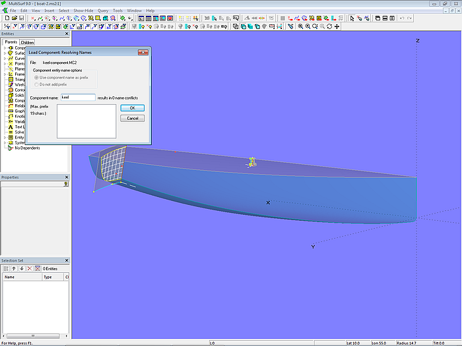Click the Pan crosshair arrows icon
The height and width of the screenshot is (346, 462).
tap(337, 27)
